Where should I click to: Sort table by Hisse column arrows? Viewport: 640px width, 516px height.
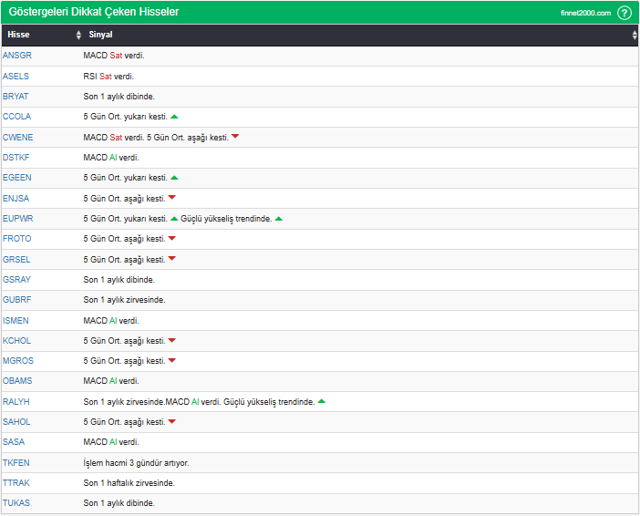click(x=78, y=35)
